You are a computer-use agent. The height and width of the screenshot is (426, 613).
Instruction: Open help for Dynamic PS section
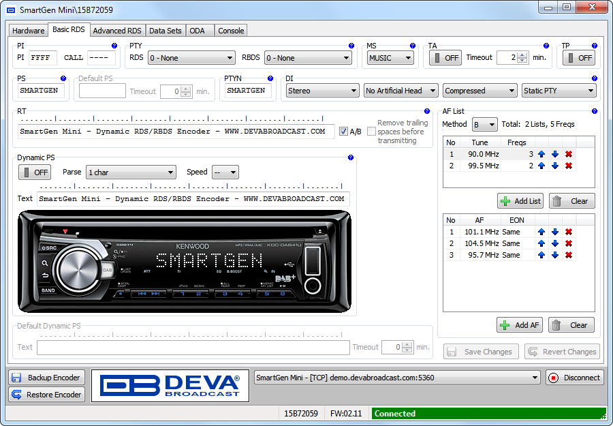pos(351,157)
